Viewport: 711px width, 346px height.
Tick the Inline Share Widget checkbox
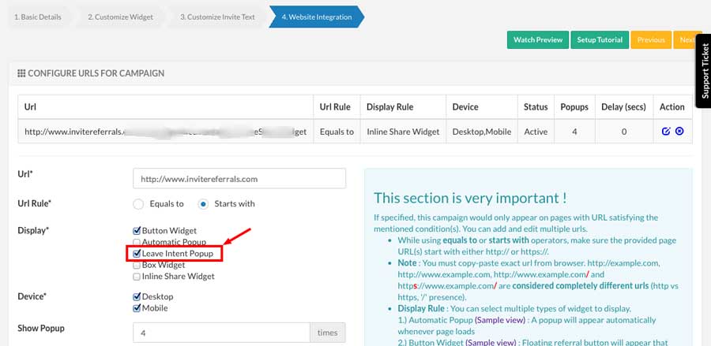(136, 277)
